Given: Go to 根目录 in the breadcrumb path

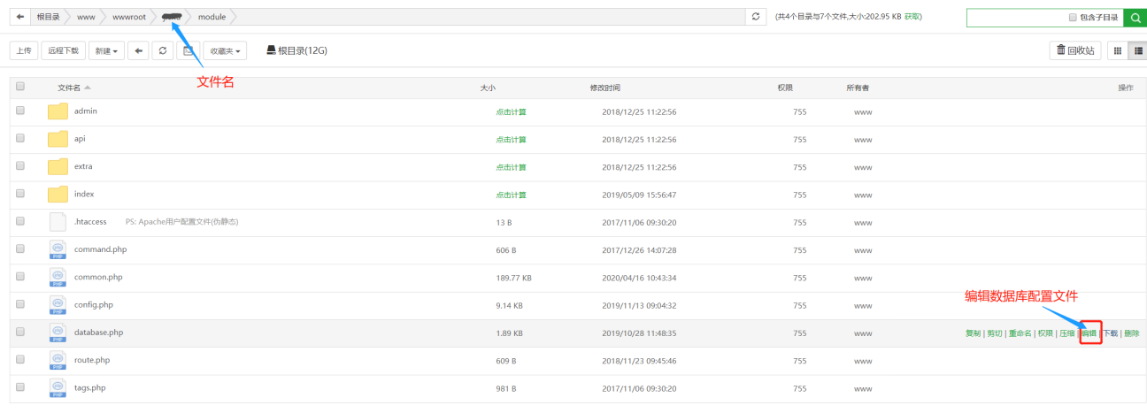Looking at the screenshot, I should [49, 17].
